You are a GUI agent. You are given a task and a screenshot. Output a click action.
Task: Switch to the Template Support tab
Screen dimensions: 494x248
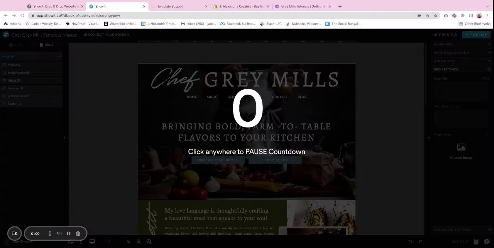178,7
